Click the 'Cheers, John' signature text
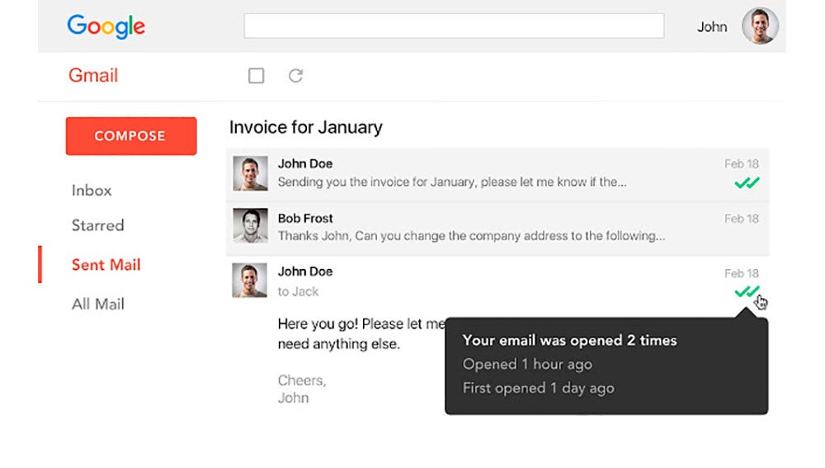Screen dimensions: 825x468 click(x=302, y=389)
